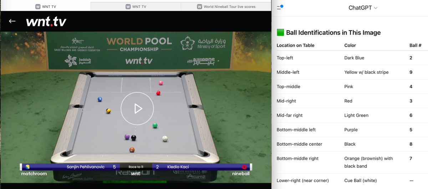Click the green square heading icon
The image size is (428, 189).
[280, 32]
